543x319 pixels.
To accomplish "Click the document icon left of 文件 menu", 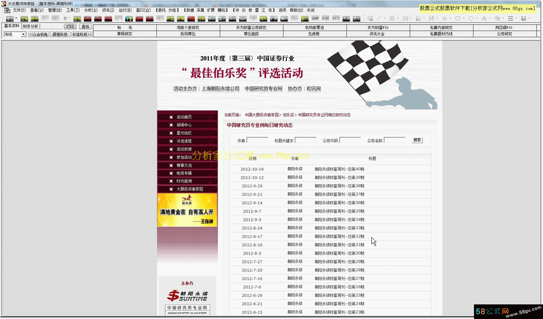I will (x=7, y=10).
